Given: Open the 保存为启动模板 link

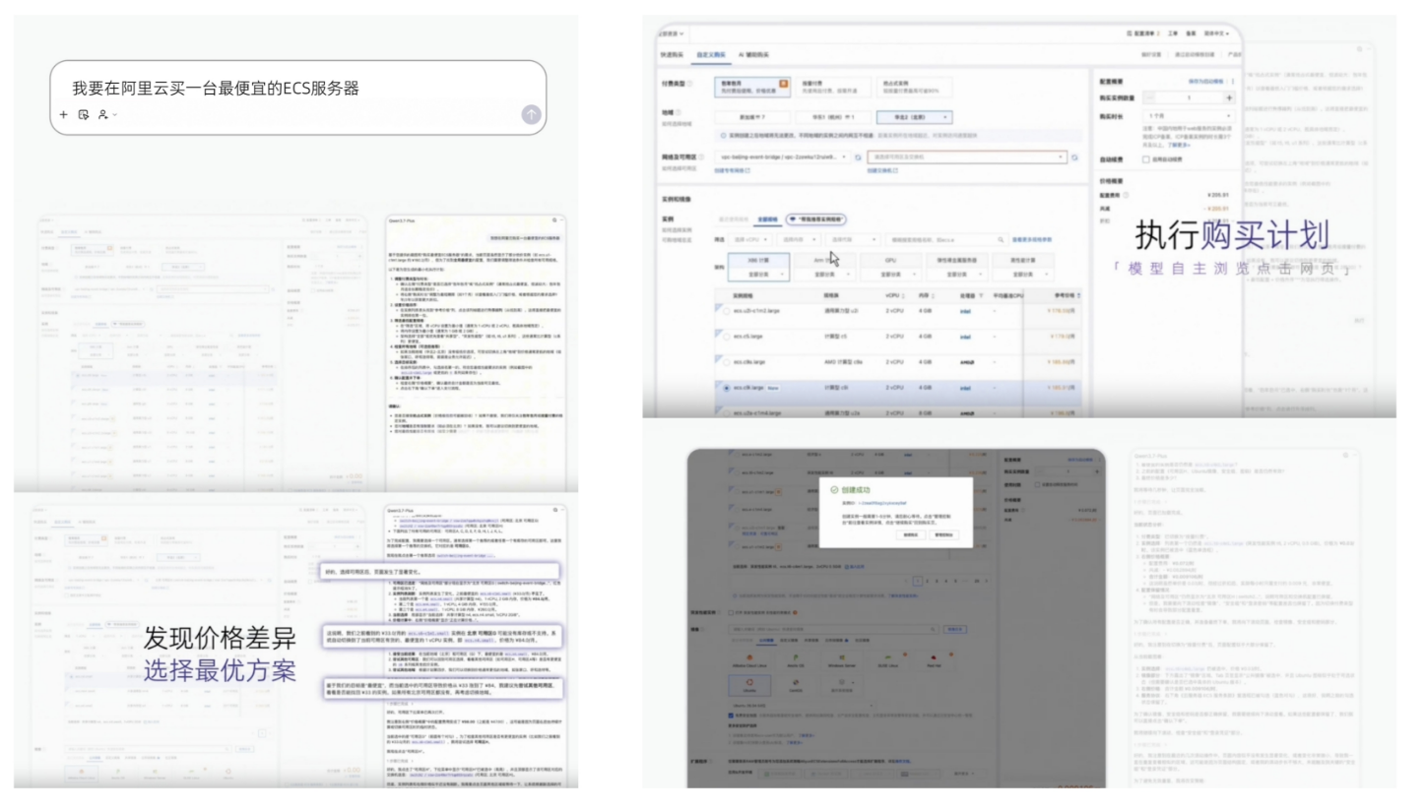Looking at the screenshot, I should click(1205, 81).
